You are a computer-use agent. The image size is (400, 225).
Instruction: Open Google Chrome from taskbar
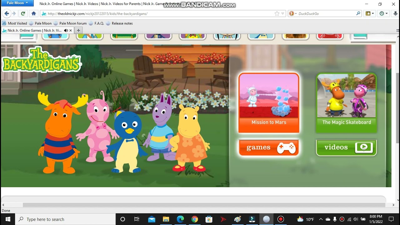[195, 219]
